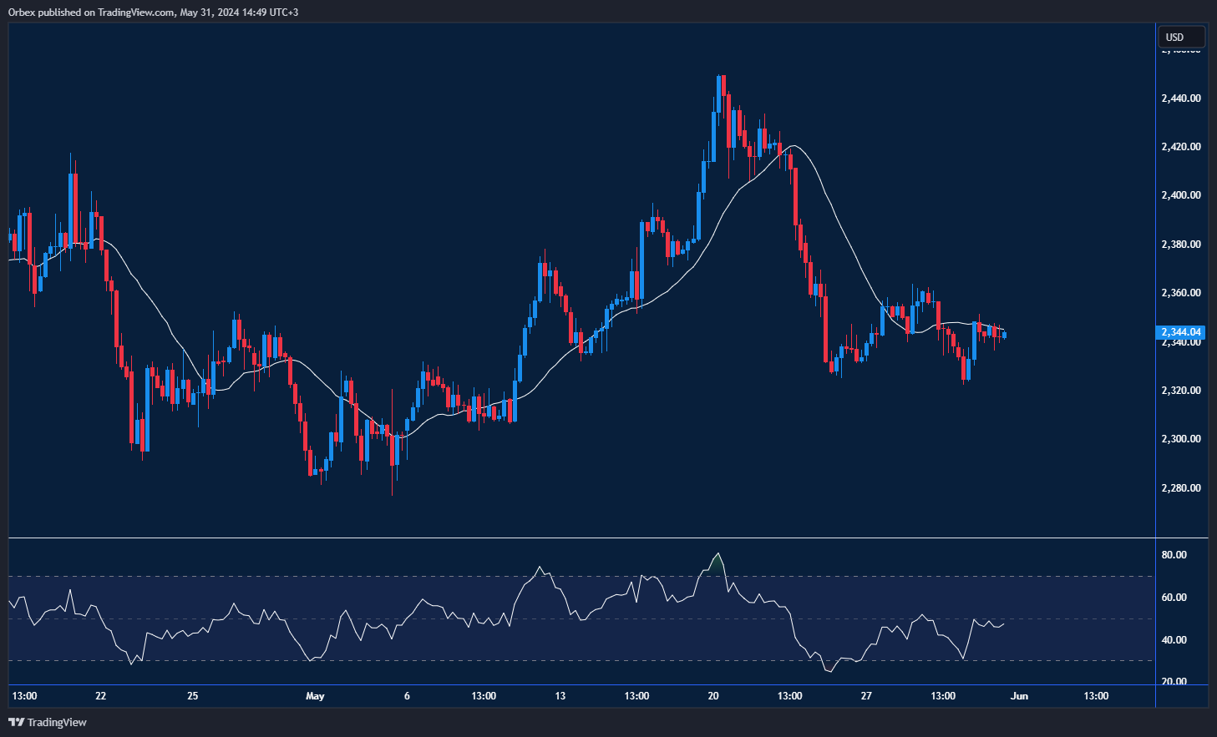
Task: Click date 25 on the time axis
Action: click(x=193, y=696)
